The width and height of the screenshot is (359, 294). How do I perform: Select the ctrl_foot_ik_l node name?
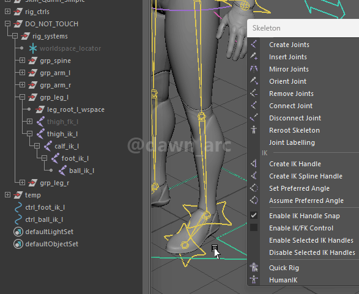coord(45,207)
